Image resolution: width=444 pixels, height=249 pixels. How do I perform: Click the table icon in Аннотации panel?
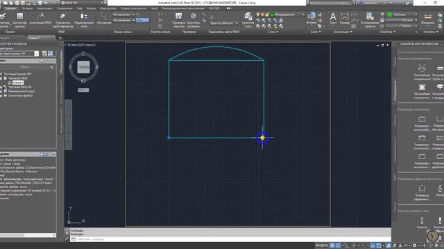(x=353, y=26)
